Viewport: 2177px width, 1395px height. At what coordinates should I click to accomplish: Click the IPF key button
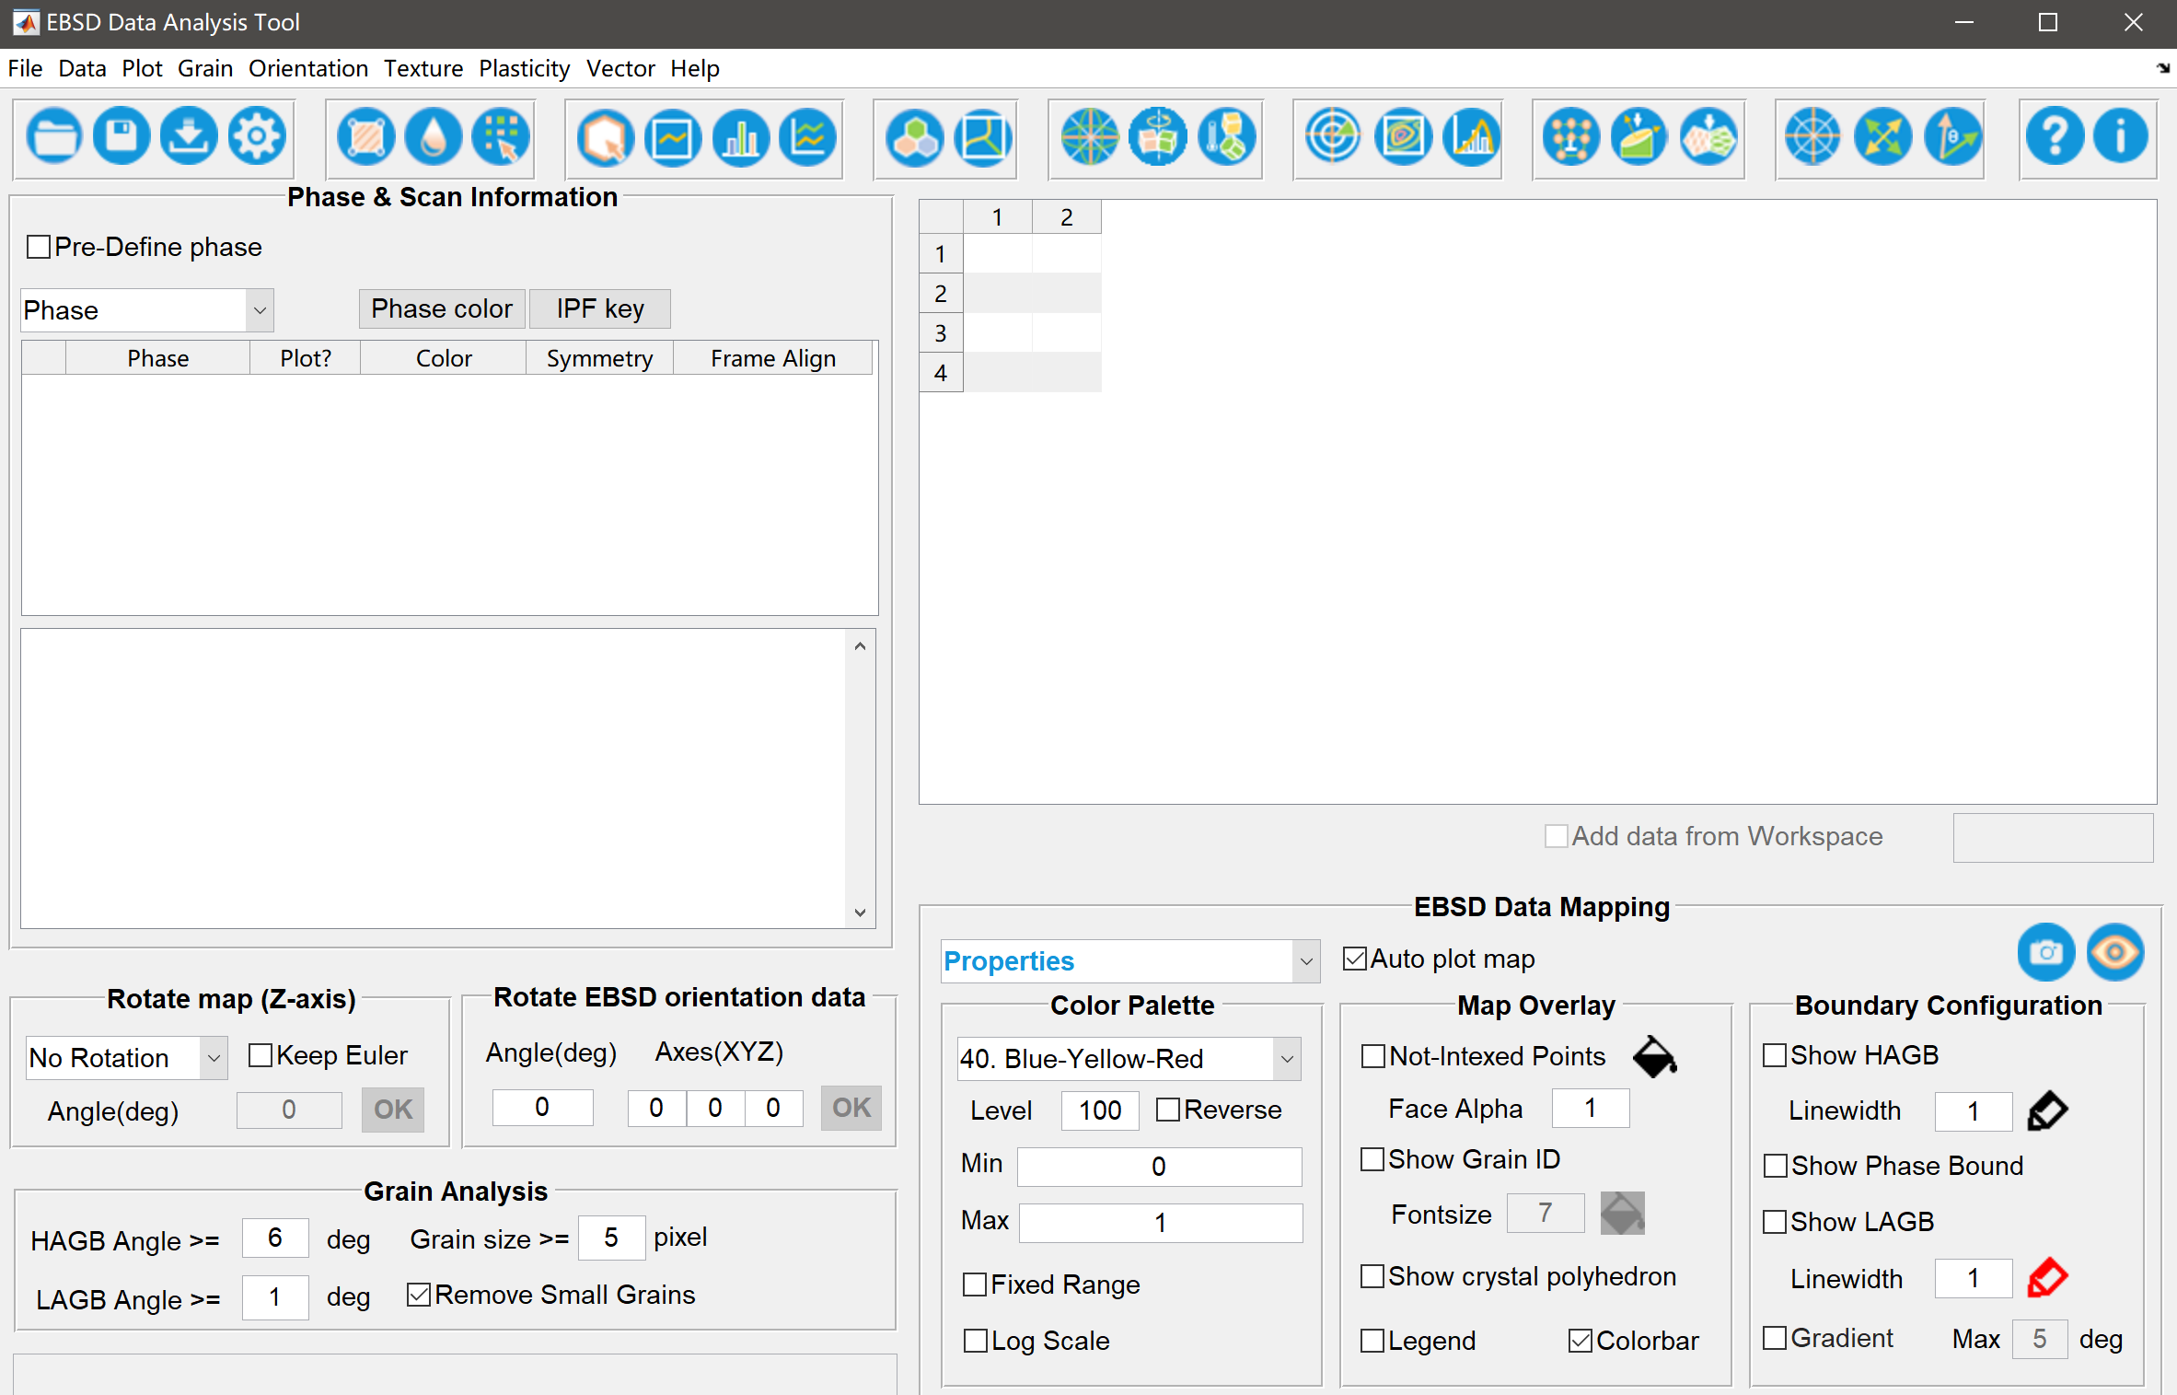[599, 308]
